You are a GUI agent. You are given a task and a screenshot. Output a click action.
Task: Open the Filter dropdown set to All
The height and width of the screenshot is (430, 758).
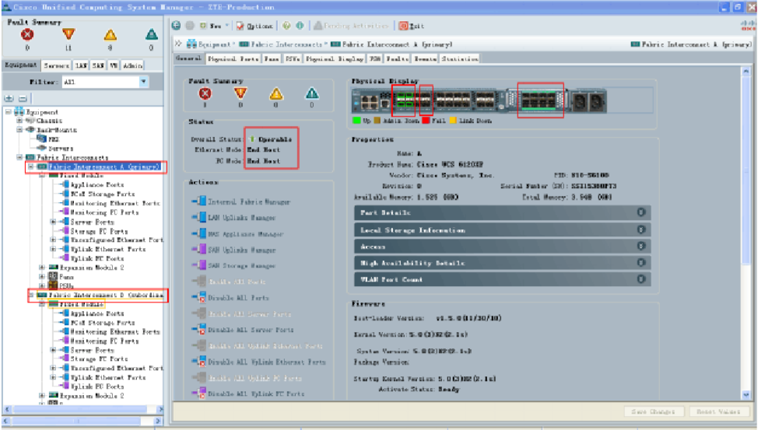point(105,82)
